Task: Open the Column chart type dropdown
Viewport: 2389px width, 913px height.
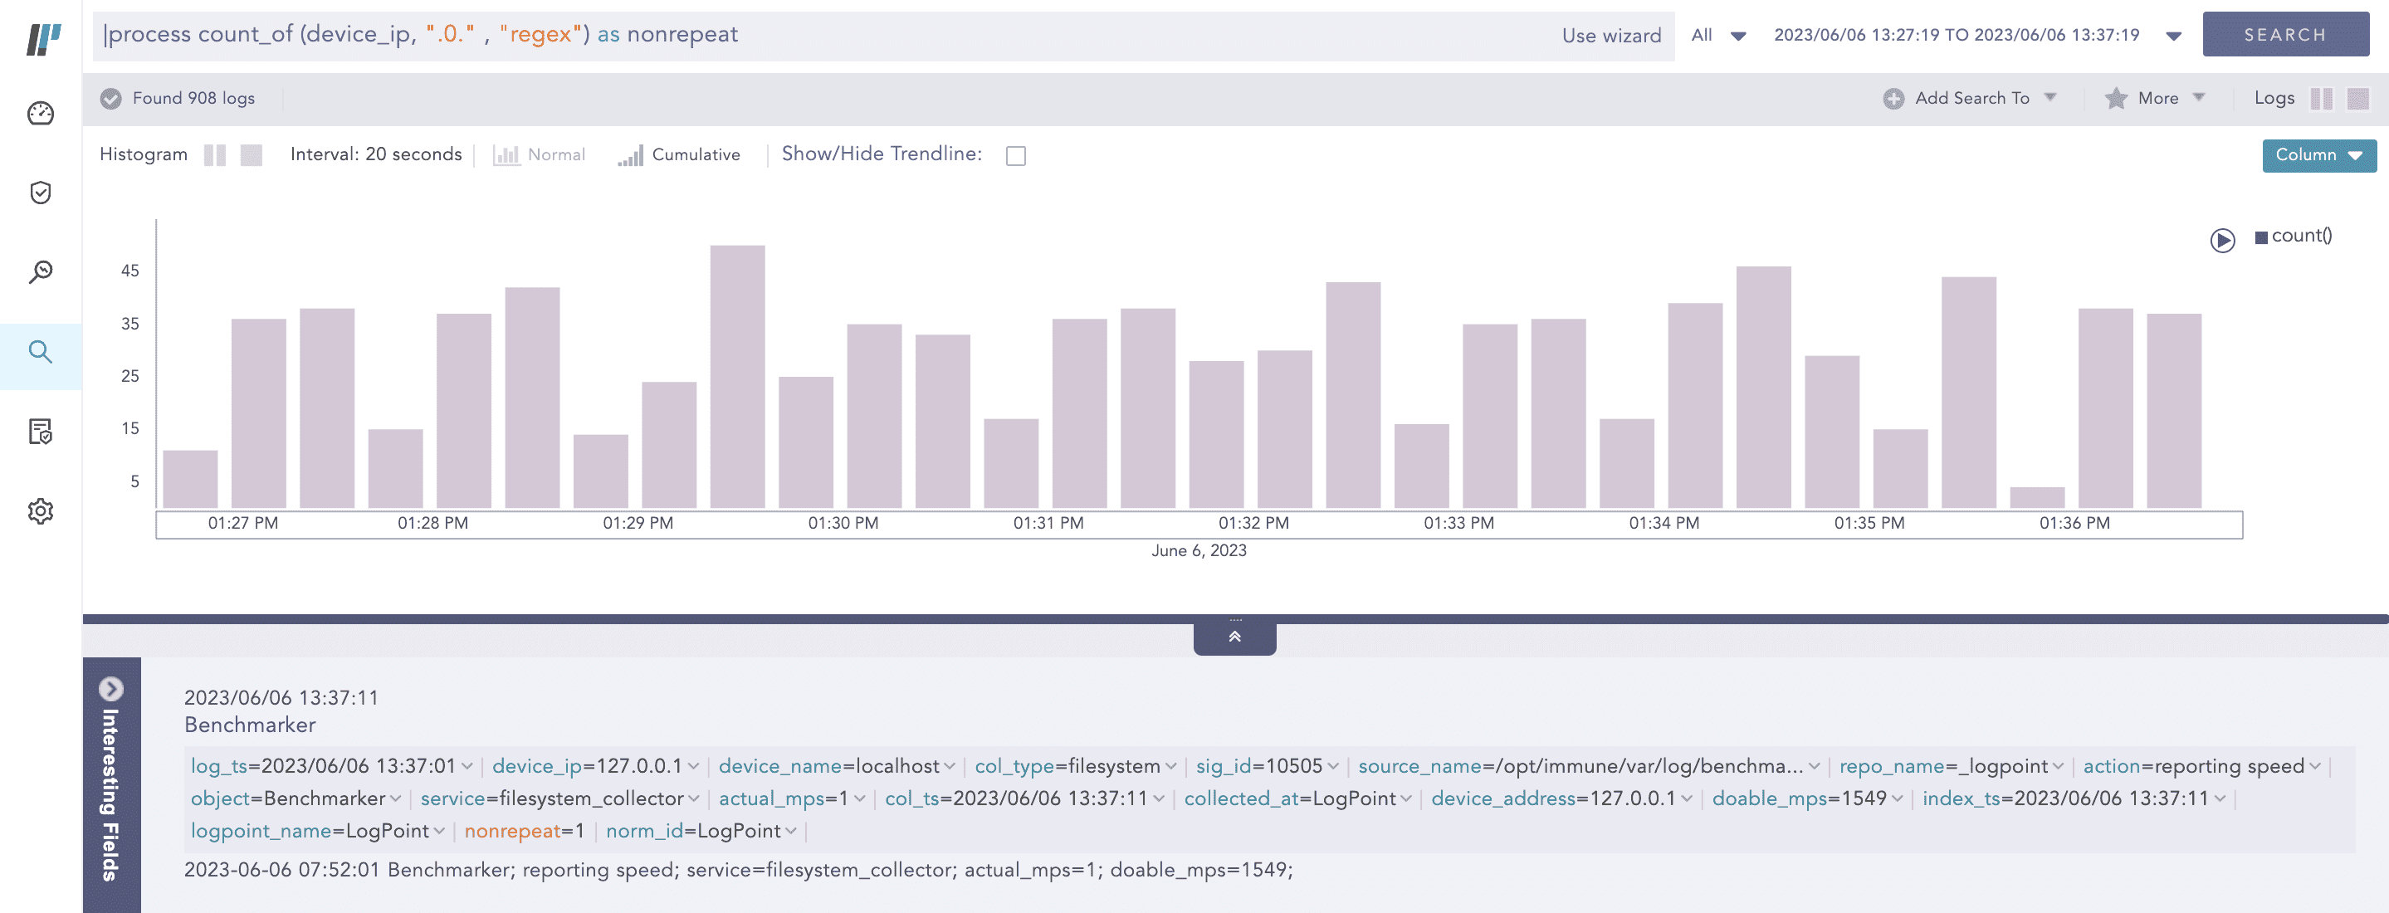Action: click(2318, 154)
